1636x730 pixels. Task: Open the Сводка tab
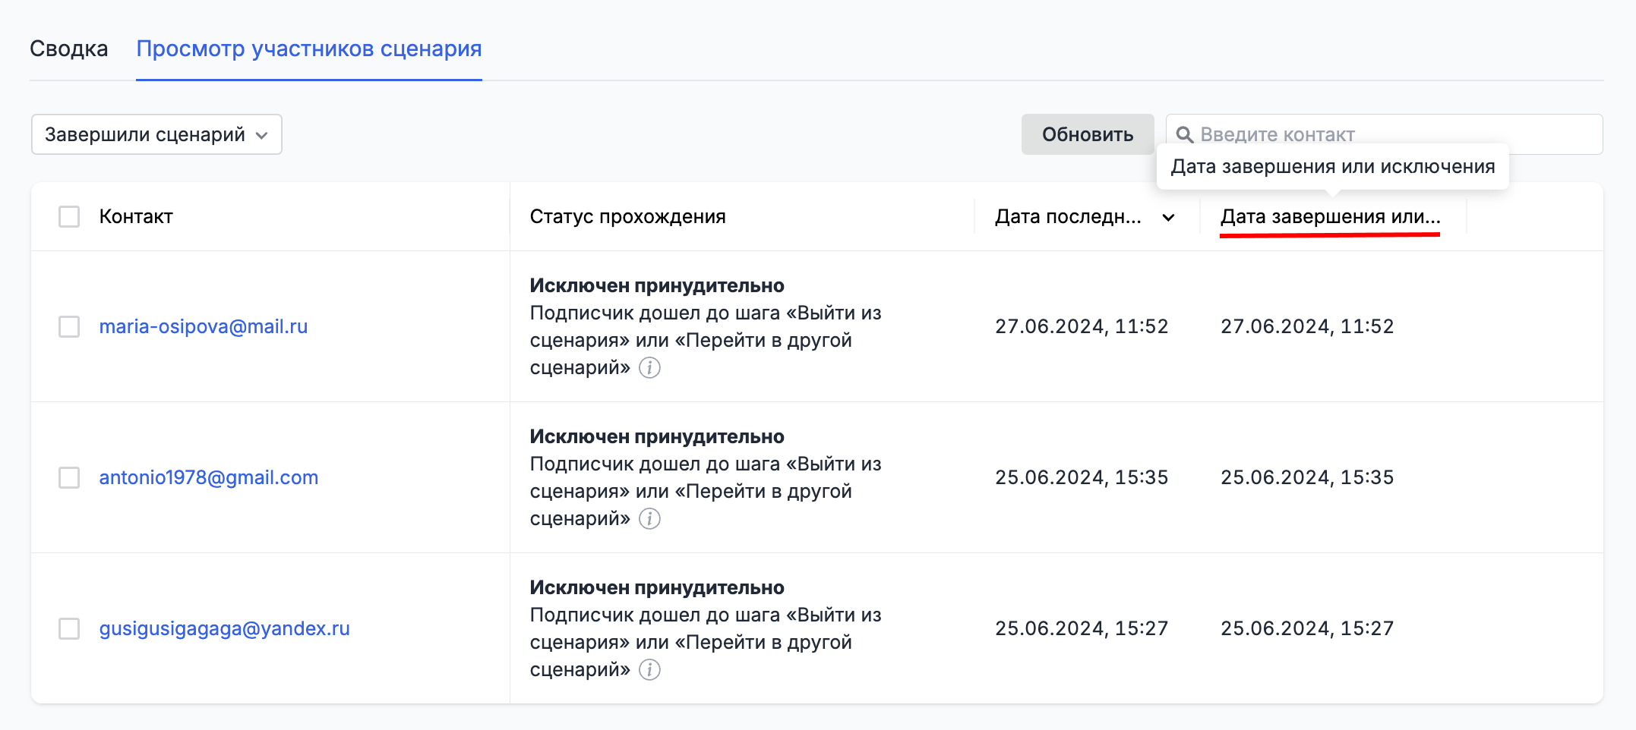tap(68, 49)
